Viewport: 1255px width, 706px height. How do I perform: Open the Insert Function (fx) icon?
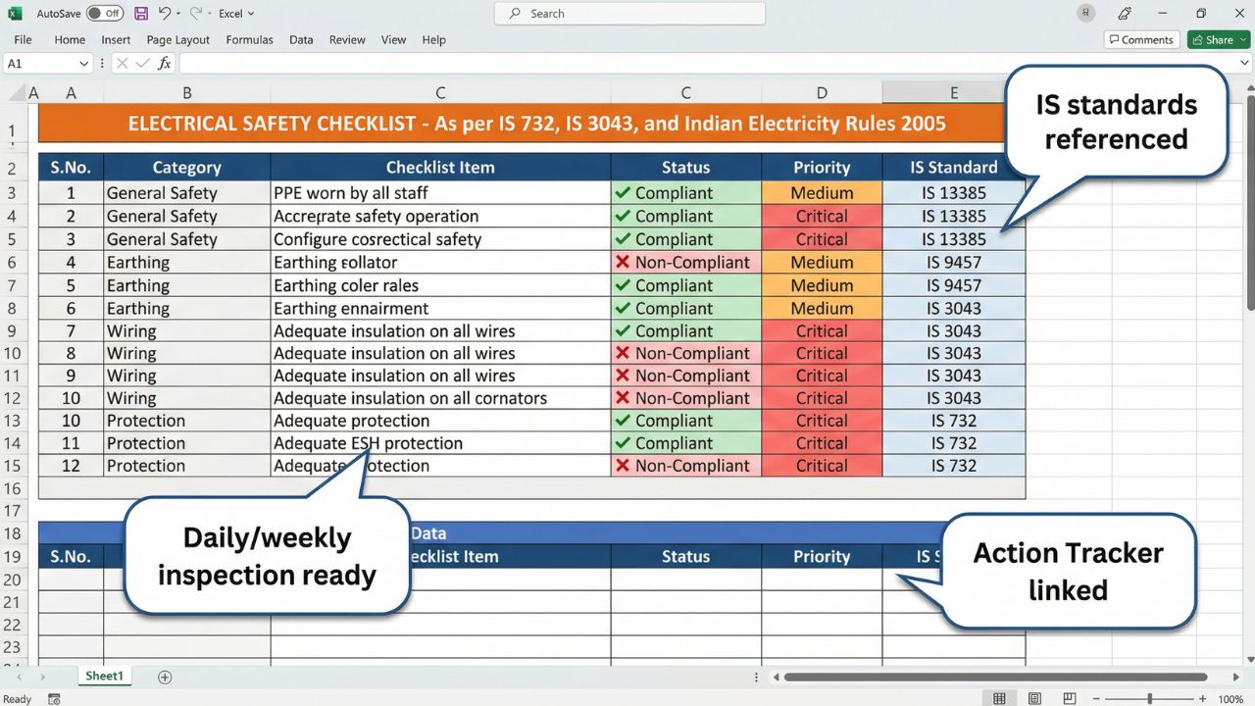click(163, 64)
